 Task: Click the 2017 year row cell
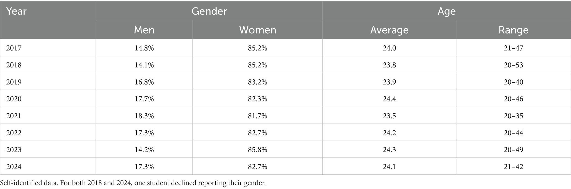point(14,48)
